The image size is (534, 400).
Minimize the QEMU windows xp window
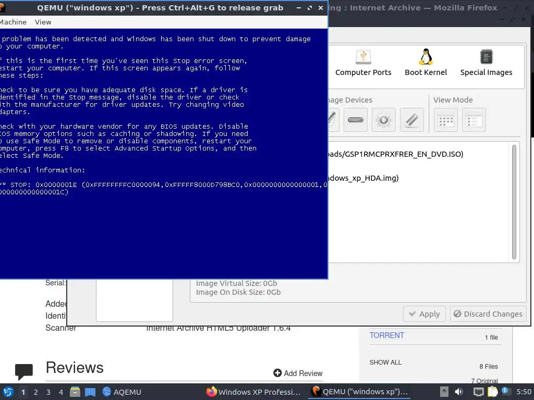coord(299,7)
